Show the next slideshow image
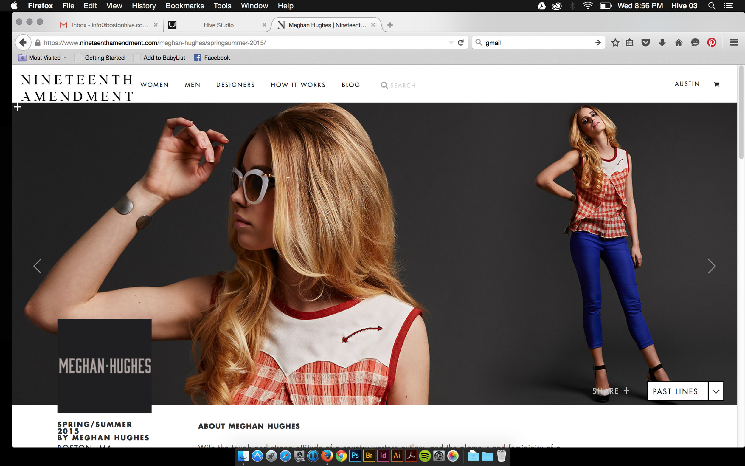The image size is (745, 466). (711, 266)
